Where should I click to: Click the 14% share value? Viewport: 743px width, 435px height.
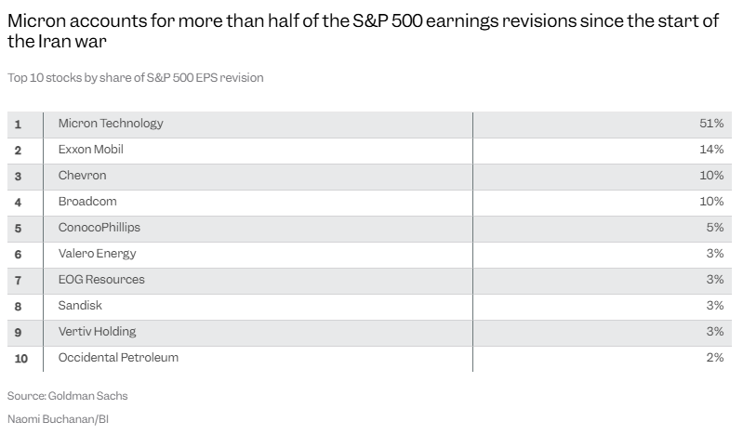[x=712, y=150]
